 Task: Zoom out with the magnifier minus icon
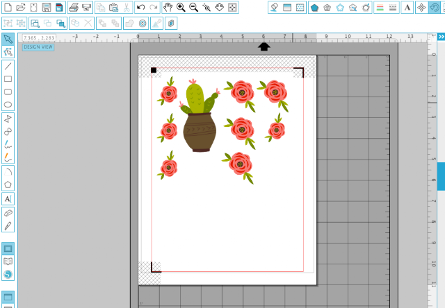click(193, 8)
